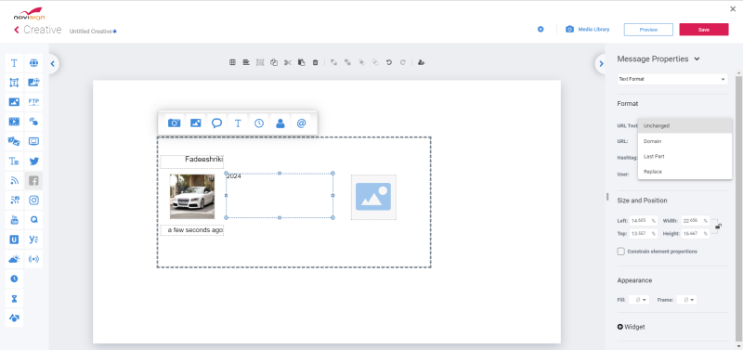The width and height of the screenshot is (743, 350).
Task: Select the Domain option
Action: click(684, 141)
